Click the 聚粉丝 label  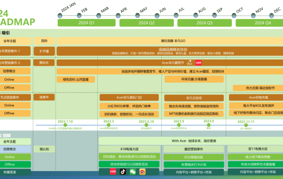click(44, 63)
